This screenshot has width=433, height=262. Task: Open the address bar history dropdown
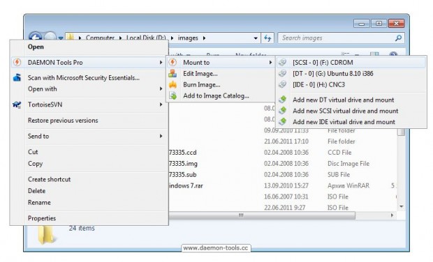(x=256, y=38)
